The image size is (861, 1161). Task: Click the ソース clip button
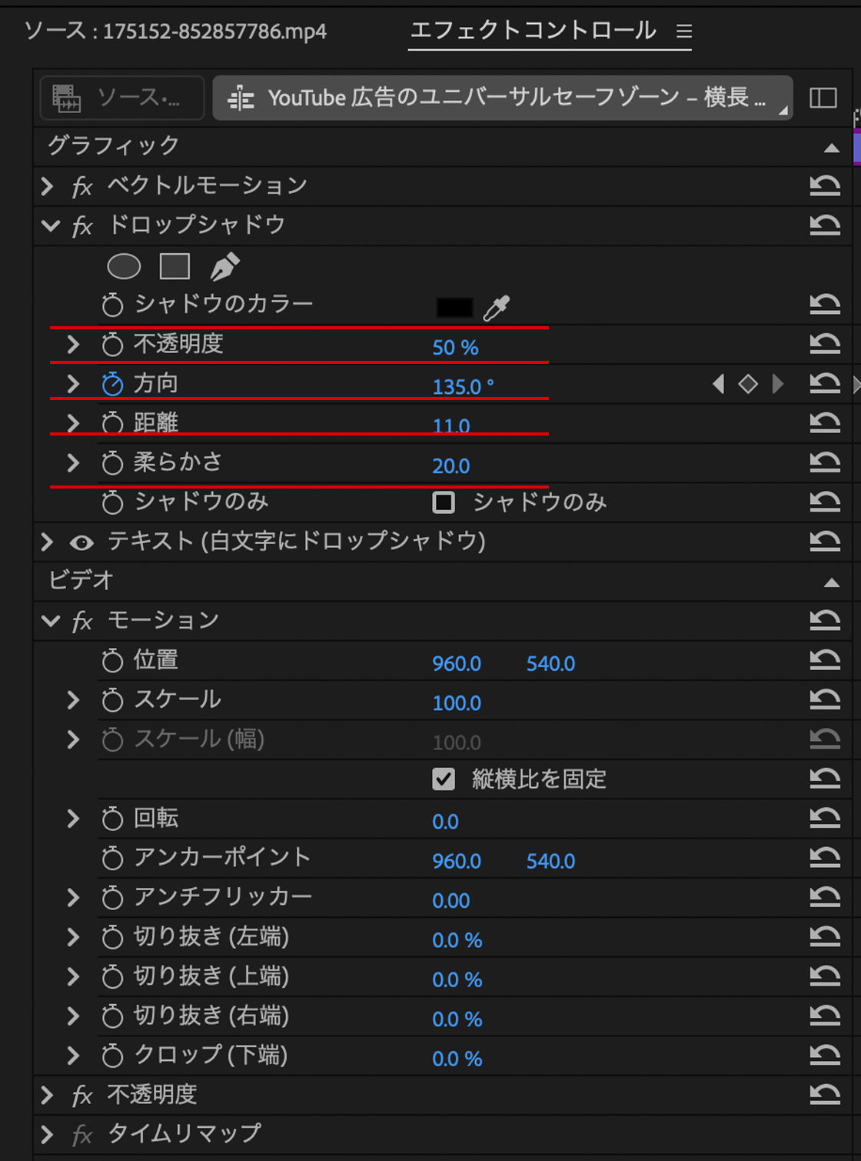pyautogui.click(x=121, y=98)
